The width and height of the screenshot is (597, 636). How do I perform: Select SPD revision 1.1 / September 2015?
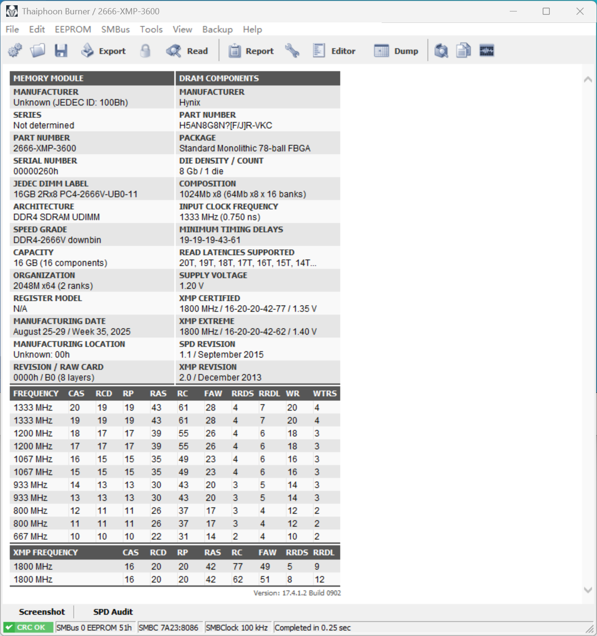click(x=221, y=355)
